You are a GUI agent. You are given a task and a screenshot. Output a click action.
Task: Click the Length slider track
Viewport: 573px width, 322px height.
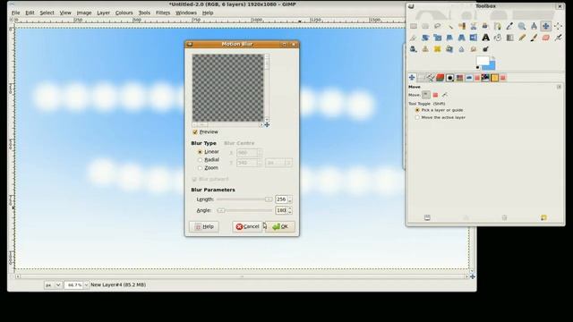[x=244, y=199]
